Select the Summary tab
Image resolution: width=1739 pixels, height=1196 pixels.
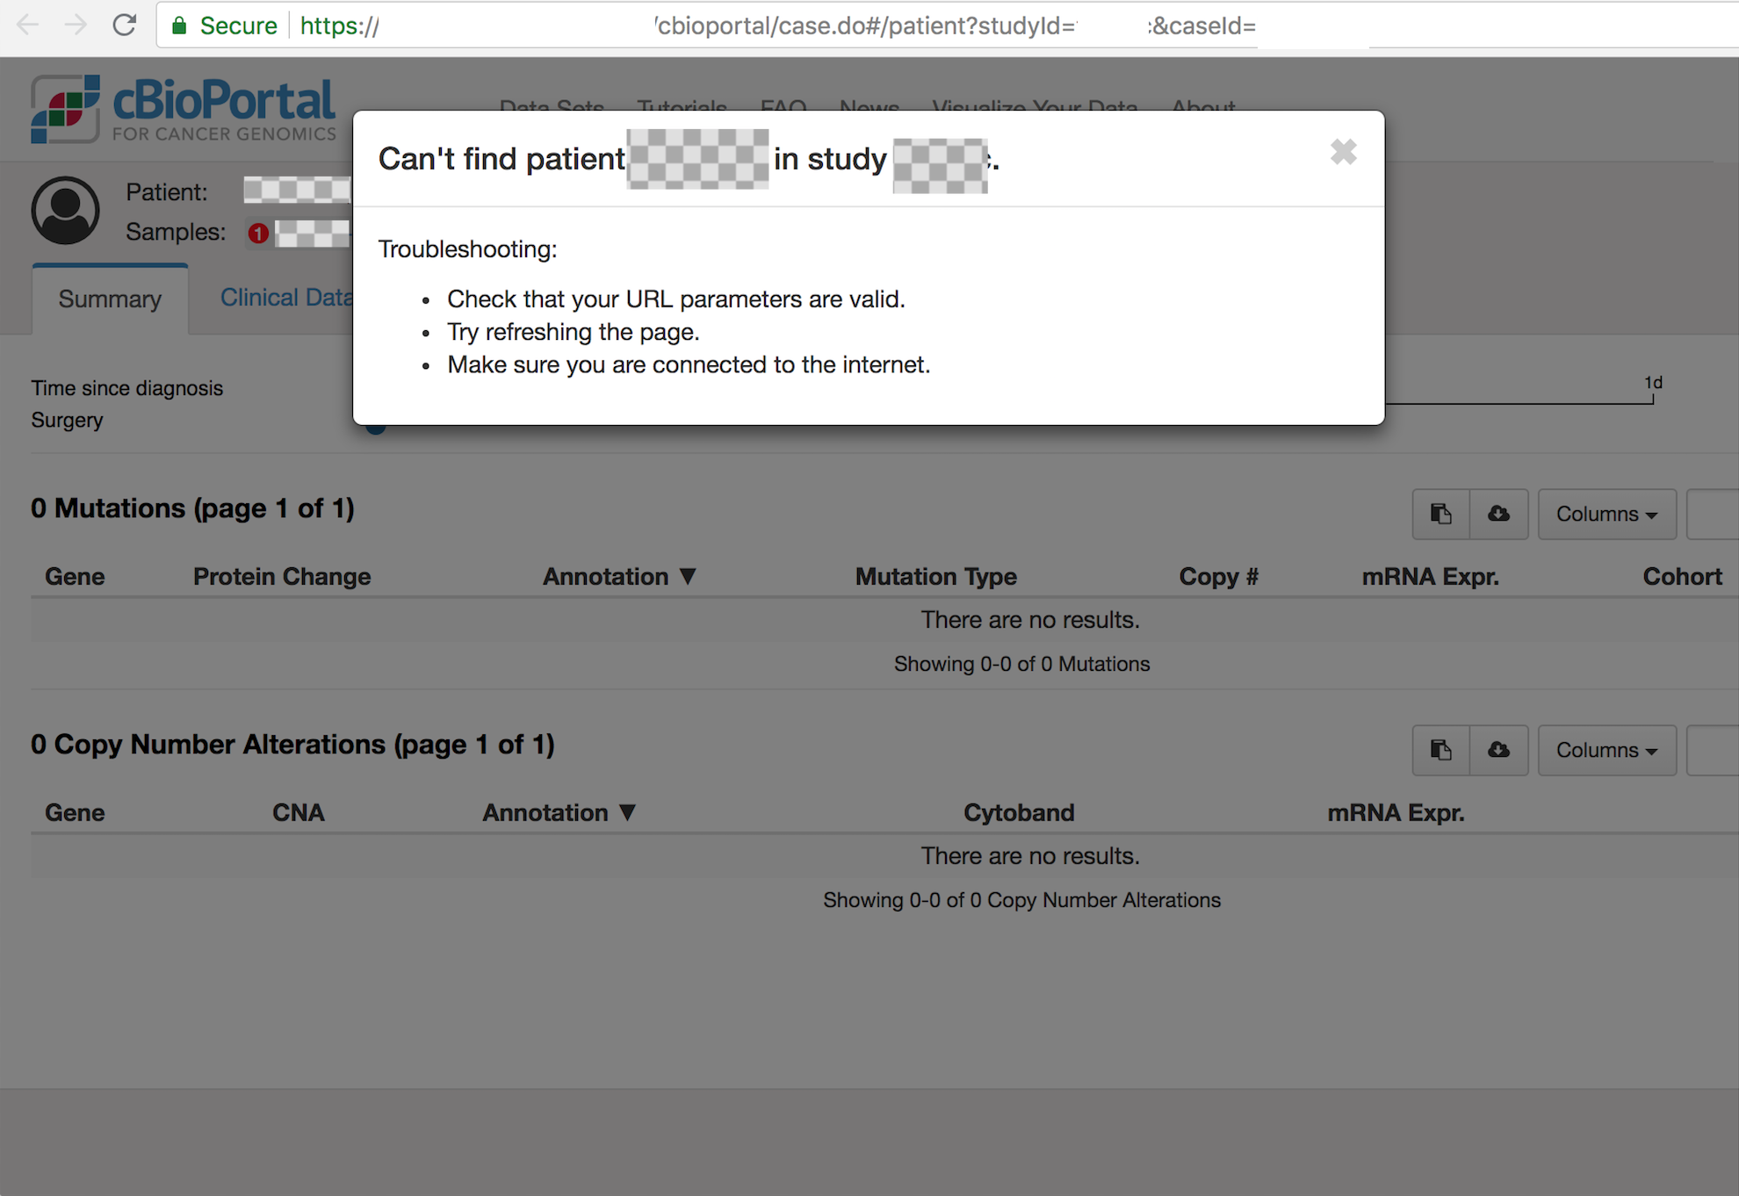point(110,299)
